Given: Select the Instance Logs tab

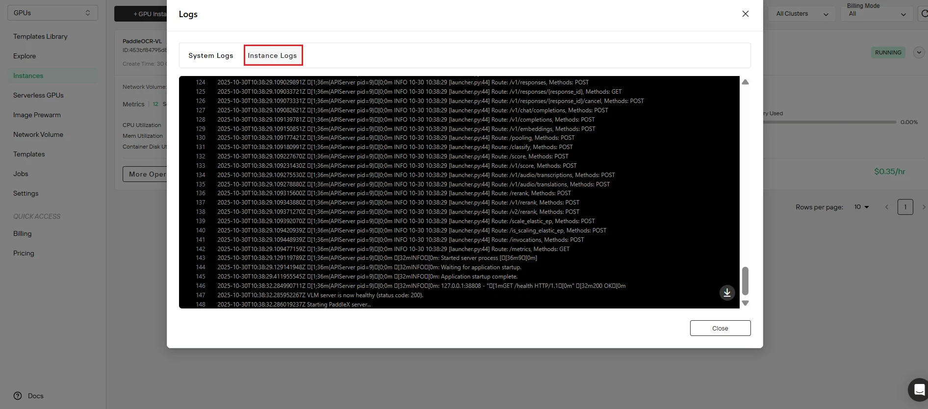Looking at the screenshot, I should point(272,55).
